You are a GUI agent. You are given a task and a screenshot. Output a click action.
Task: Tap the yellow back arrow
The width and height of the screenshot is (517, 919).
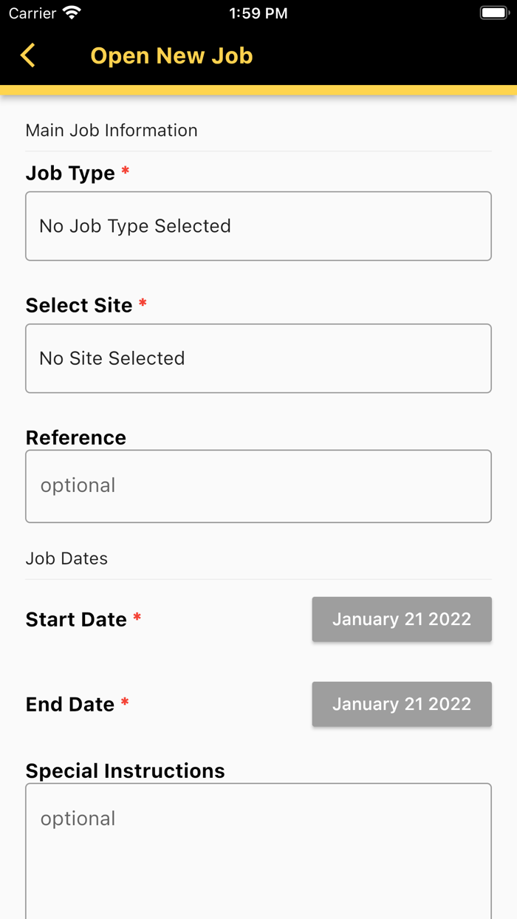(28, 55)
